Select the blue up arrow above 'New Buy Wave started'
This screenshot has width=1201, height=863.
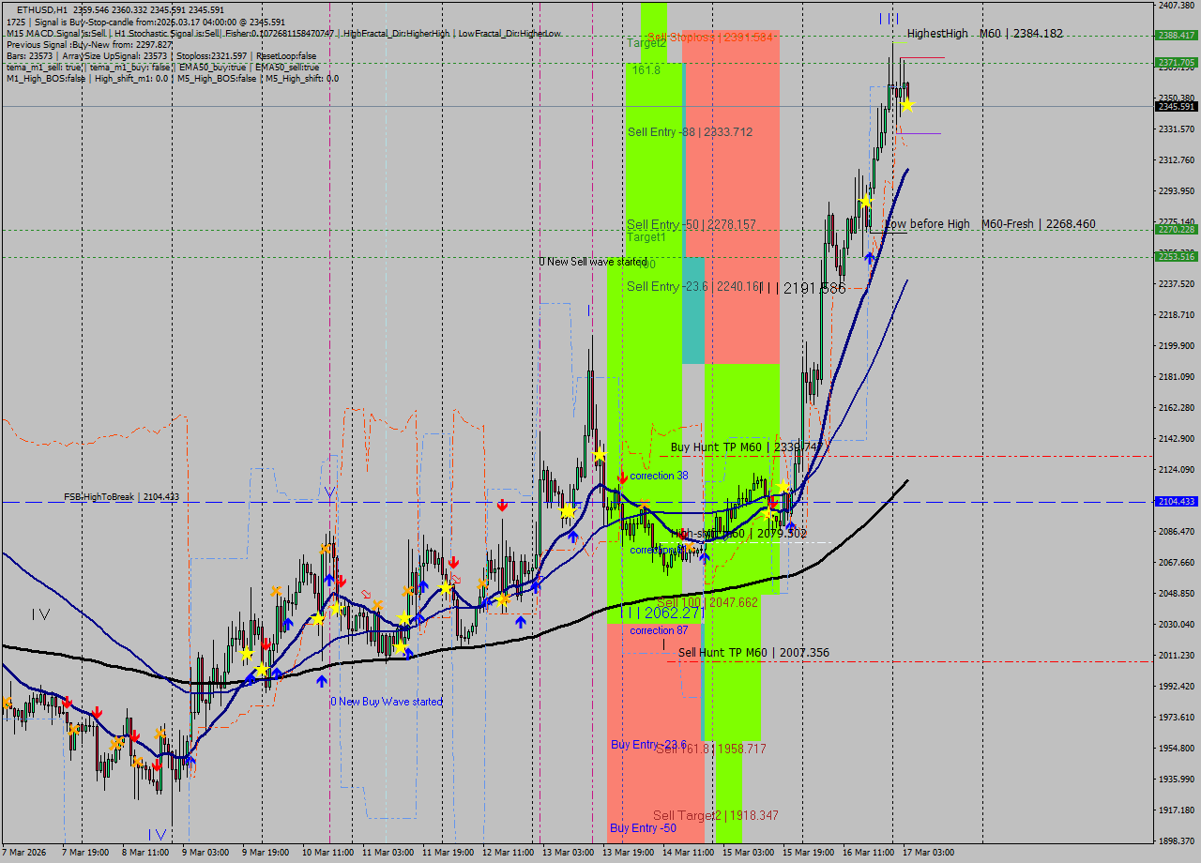(322, 682)
